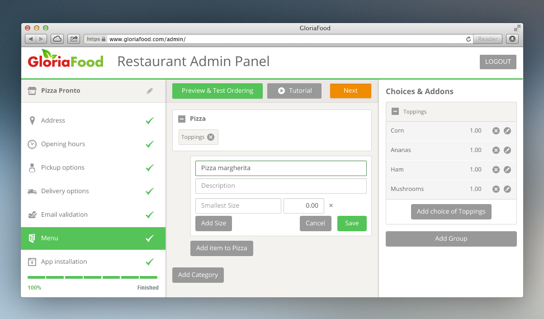This screenshot has height=319, width=544.
Task: Delete the Ananas topping choice
Action: [x=496, y=150]
